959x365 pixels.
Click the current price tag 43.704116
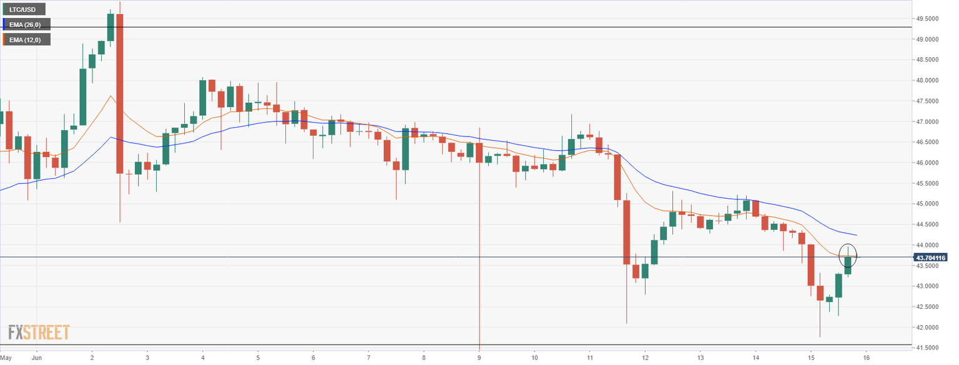pyautogui.click(x=930, y=257)
